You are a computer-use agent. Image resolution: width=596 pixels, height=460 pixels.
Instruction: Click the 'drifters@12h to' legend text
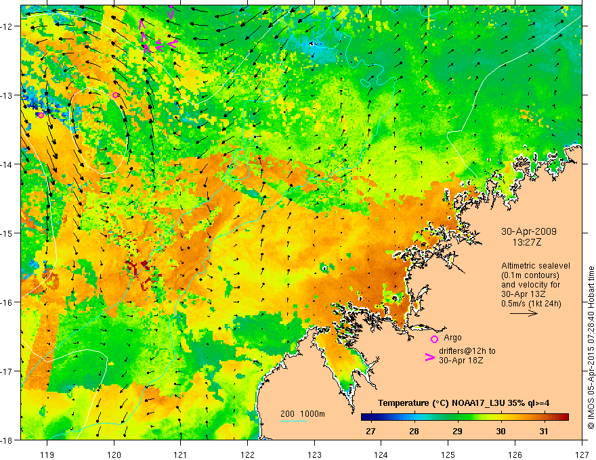pyautogui.click(x=467, y=351)
